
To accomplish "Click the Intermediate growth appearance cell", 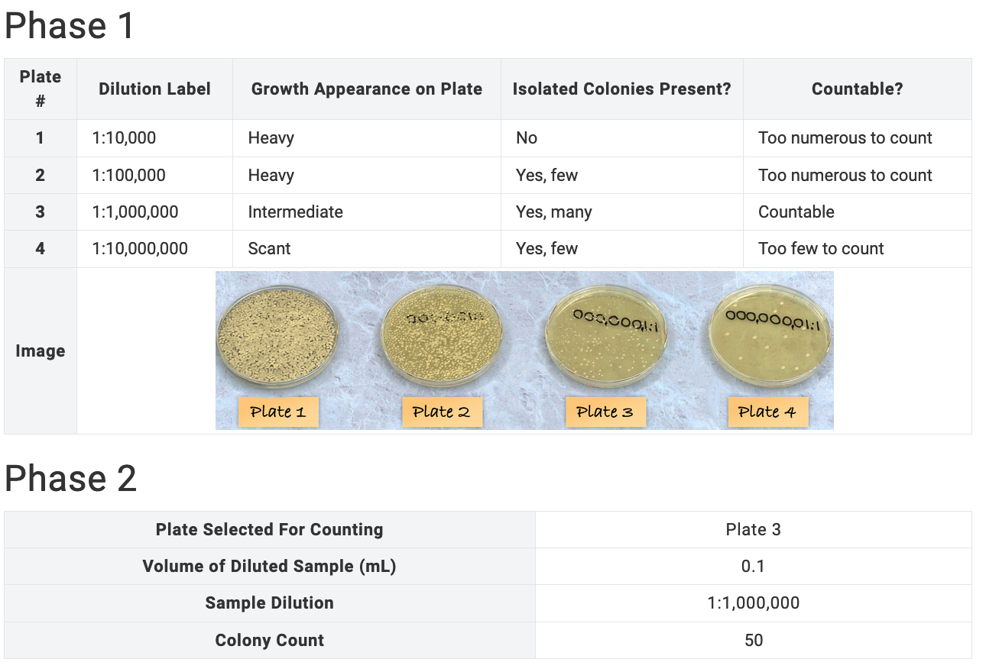I will click(295, 212).
